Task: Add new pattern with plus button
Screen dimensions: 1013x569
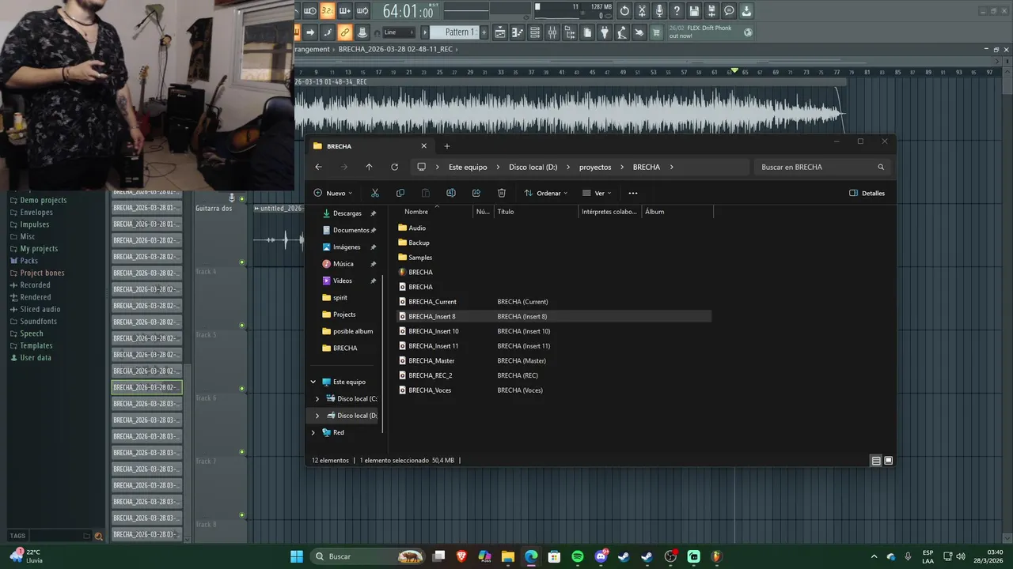Action: (x=483, y=32)
